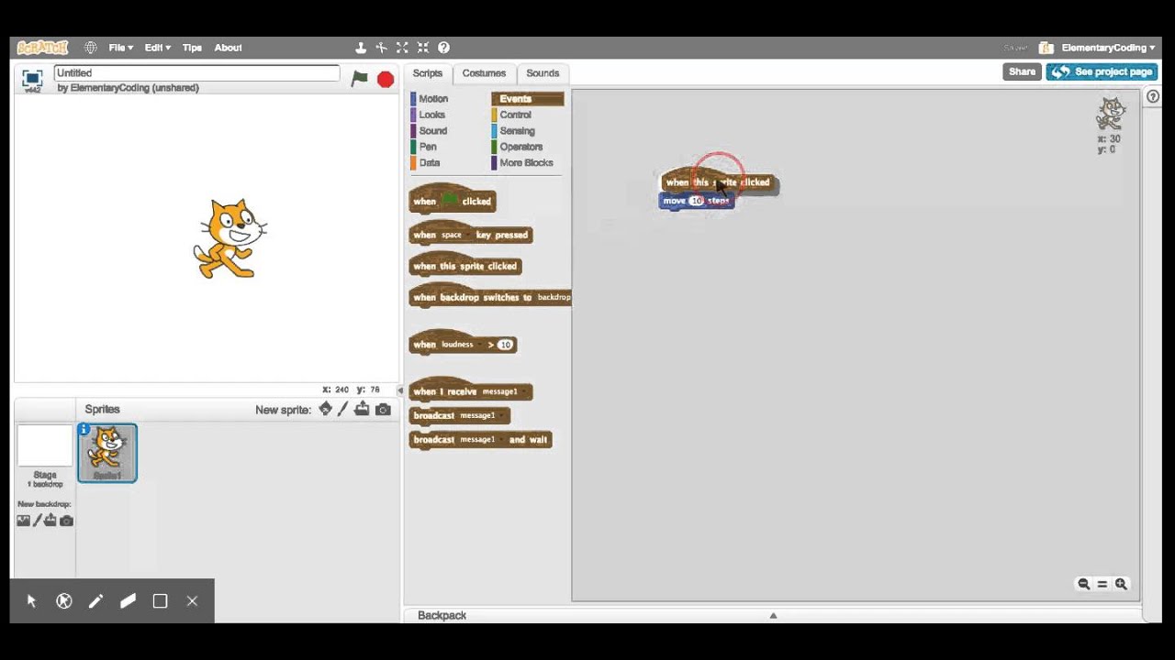Image resolution: width=1175 pixels, height=660 pixels.
Task: Open Tips
Action: pyautogui.click(x=192, y=48)
